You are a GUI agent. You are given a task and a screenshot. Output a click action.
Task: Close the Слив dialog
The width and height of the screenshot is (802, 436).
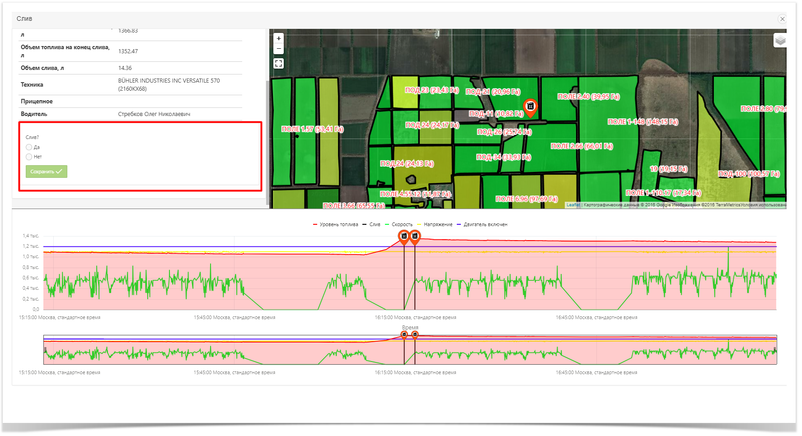point(782,19)
